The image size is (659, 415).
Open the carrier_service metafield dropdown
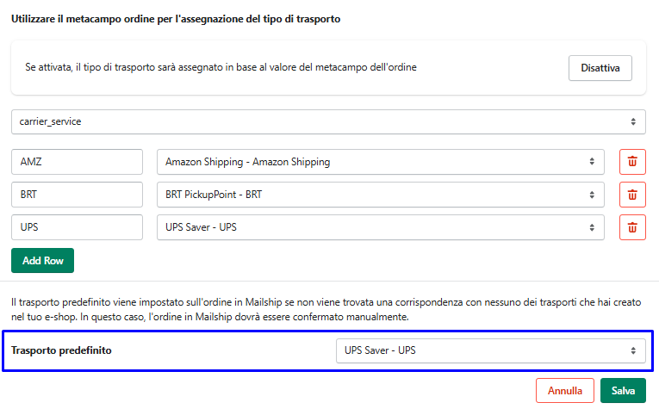coord(328,121)
